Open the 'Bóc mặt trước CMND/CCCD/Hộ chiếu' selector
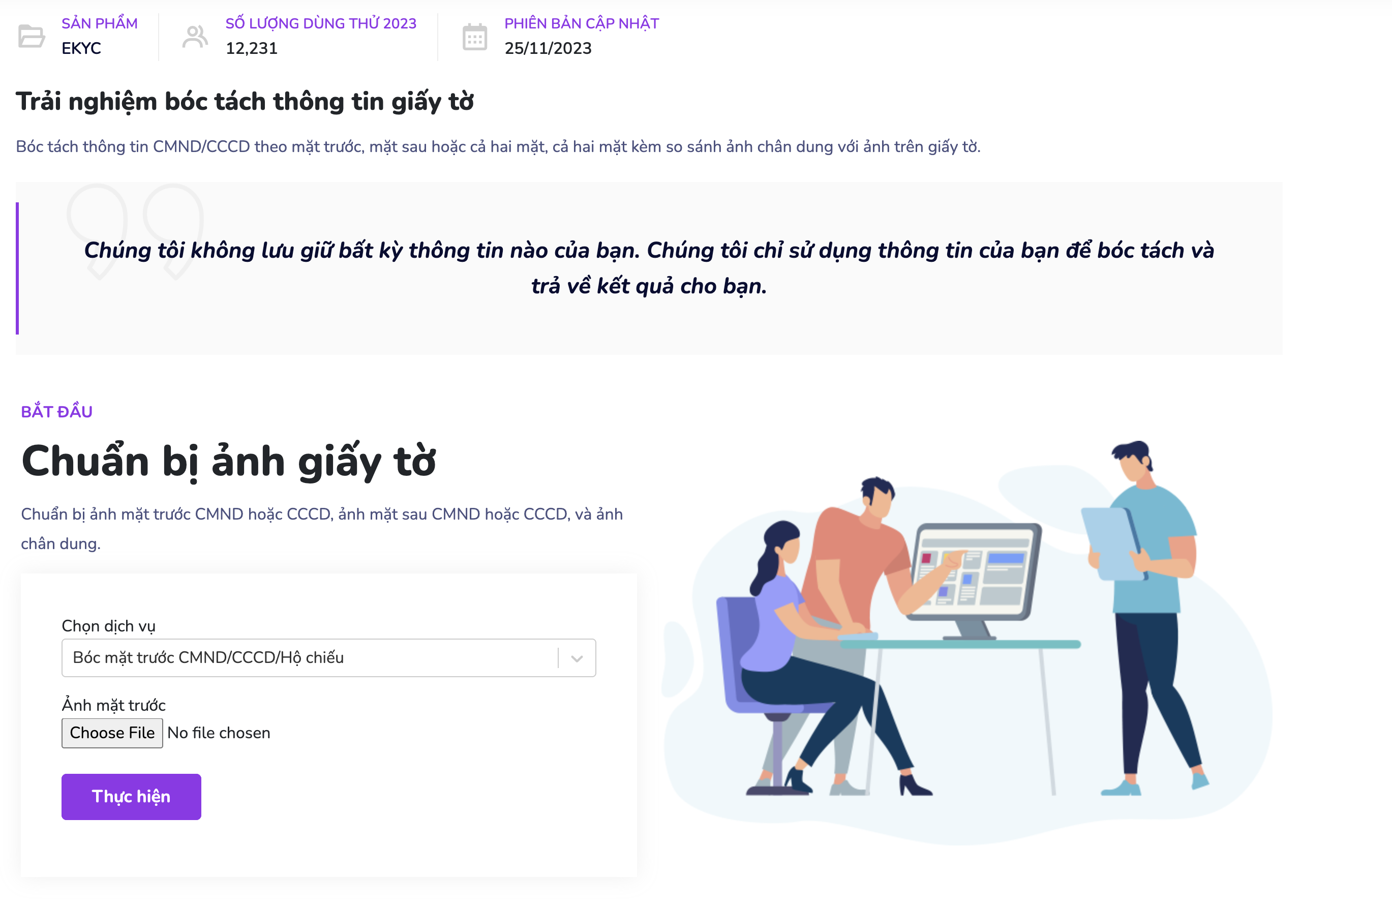 [x=329, y=658]
